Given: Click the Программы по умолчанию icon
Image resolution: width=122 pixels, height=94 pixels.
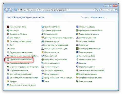Looking at the screenshot, I should click(42, 60).
